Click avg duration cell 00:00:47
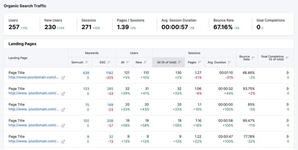This screenshot has height=150, width=298. tap(226, 137)
